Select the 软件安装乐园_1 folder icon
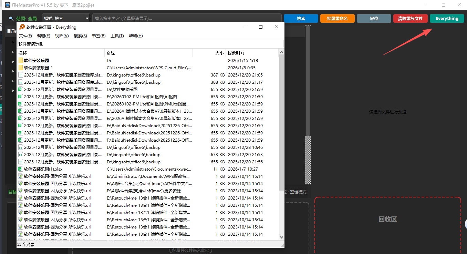Screen dimensions: 467x254 [21, 68]
